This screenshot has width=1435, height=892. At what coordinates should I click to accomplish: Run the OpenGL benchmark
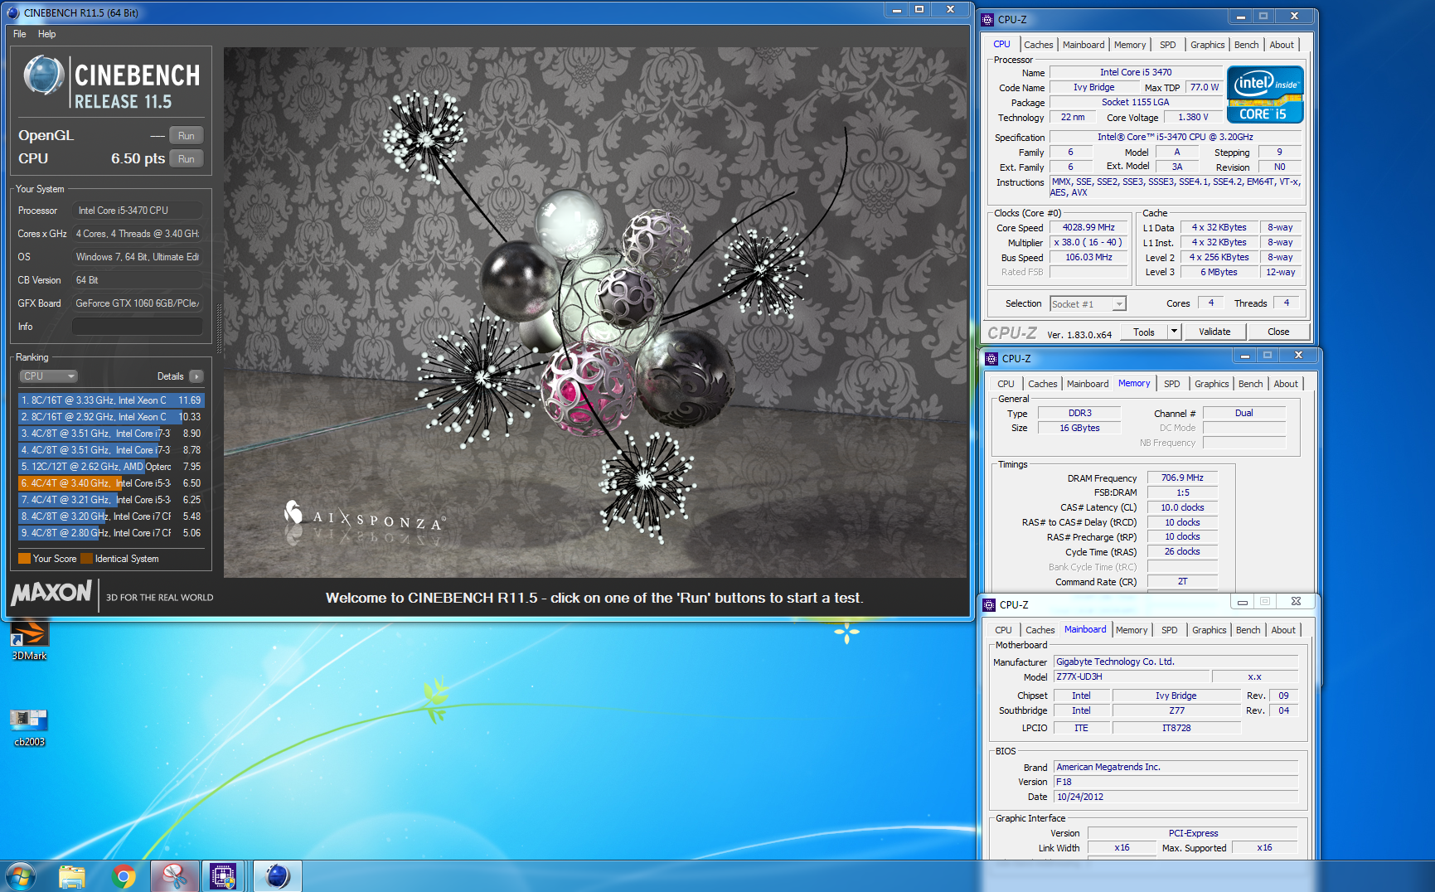point(187,136)
